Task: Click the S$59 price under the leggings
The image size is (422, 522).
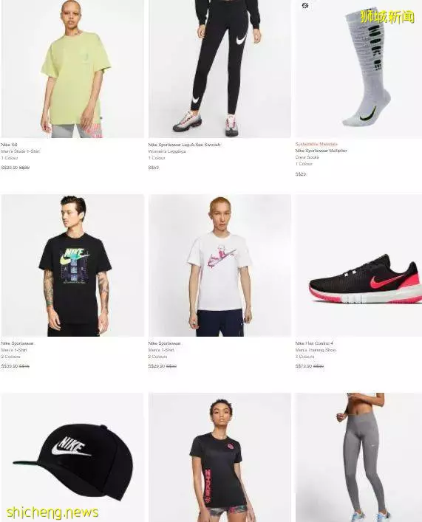Action: click(153, 168)
